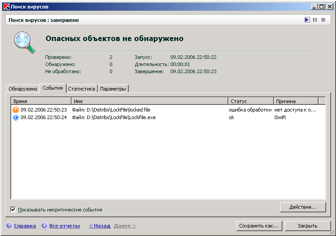Click the orange warning icon on locked file row

pyautogui.click(x=16, y=110)
